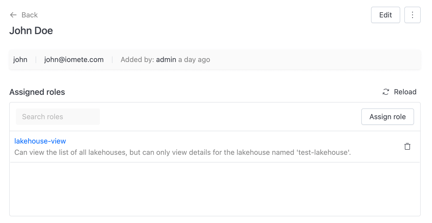Click the admin name in Added by
Screen dimensions: 432x223
(166, 59)
